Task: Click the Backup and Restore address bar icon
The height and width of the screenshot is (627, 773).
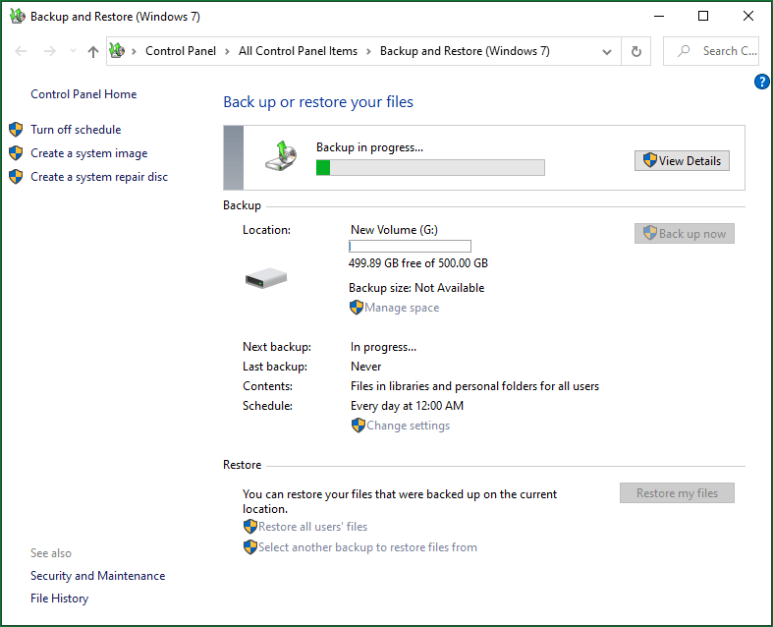Action: 117,50
